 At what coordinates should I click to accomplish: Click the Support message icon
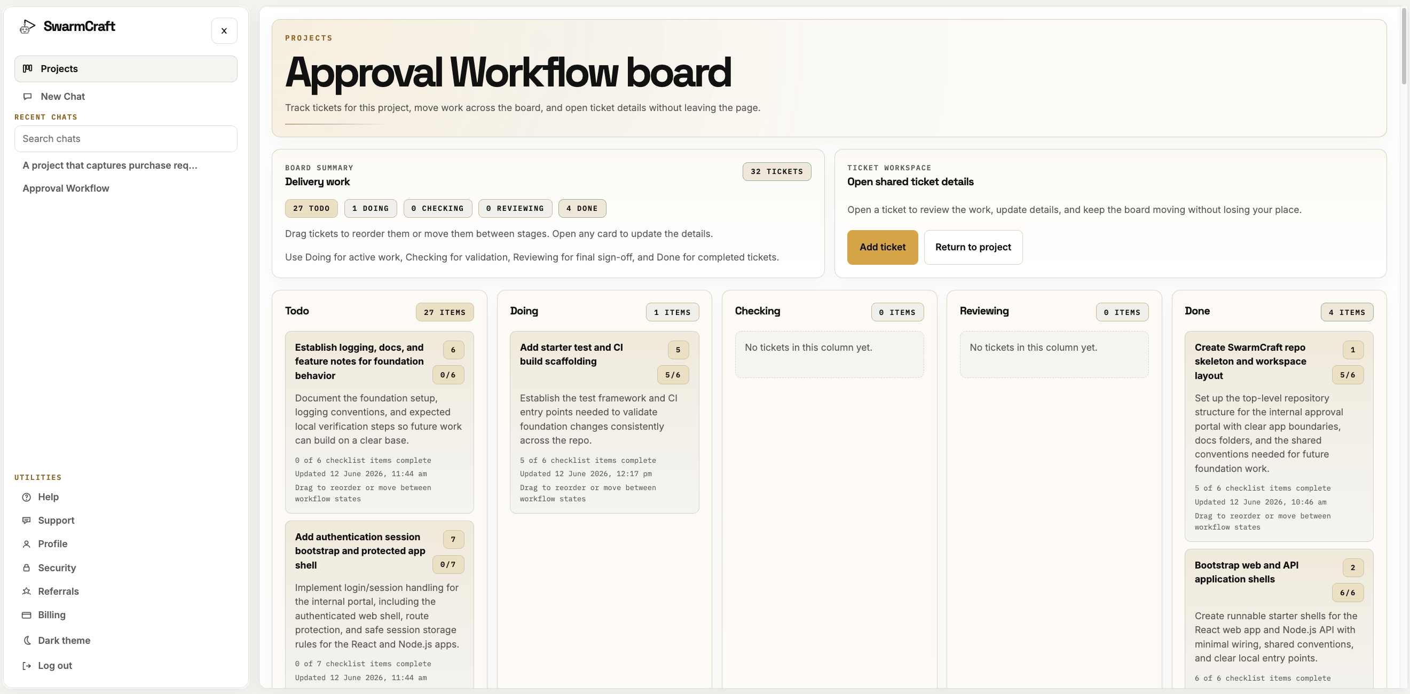point(26,520)
